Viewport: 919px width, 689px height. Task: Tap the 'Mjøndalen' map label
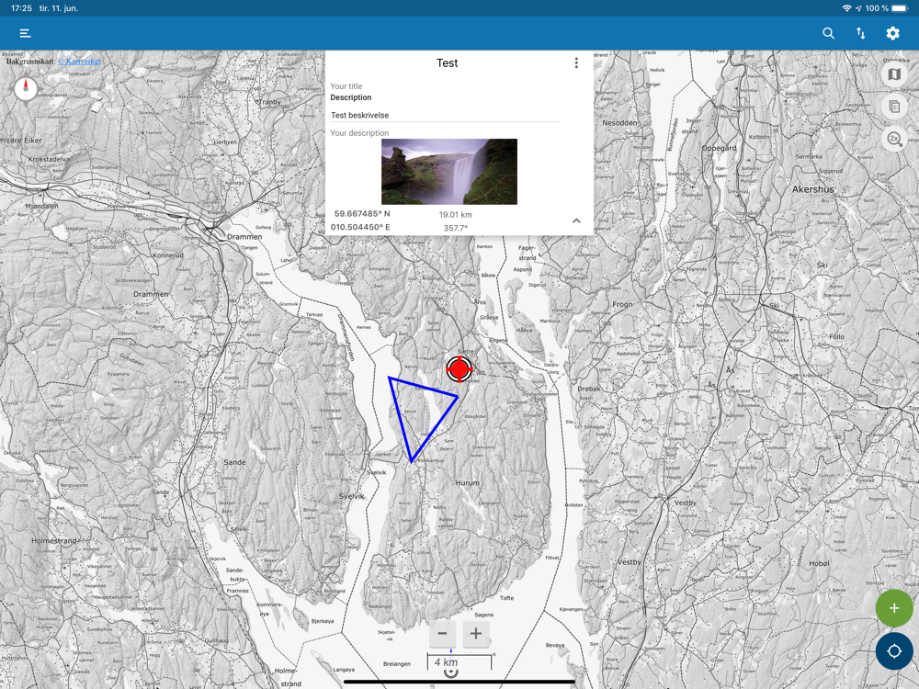pos(41,206)
